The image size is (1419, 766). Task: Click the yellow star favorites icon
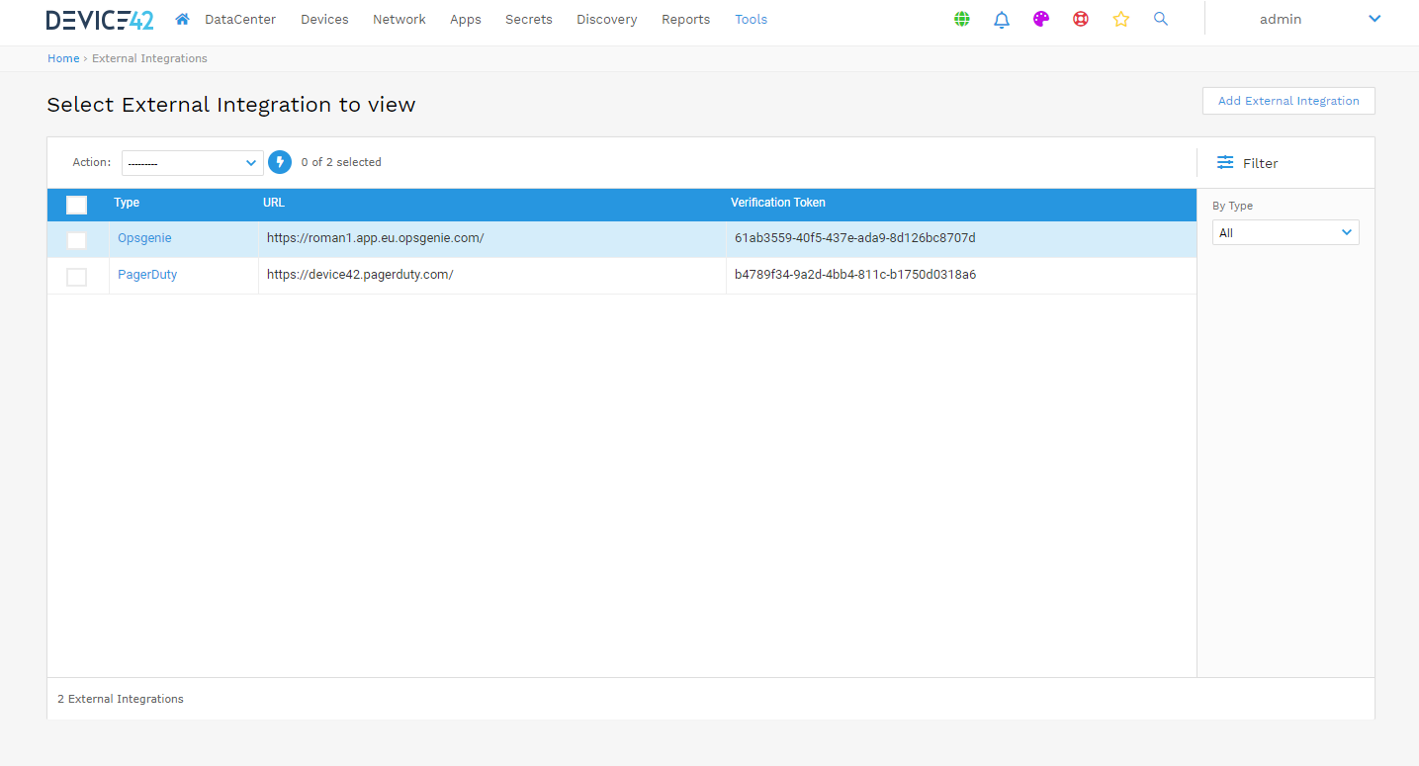tap(1120, 19)
